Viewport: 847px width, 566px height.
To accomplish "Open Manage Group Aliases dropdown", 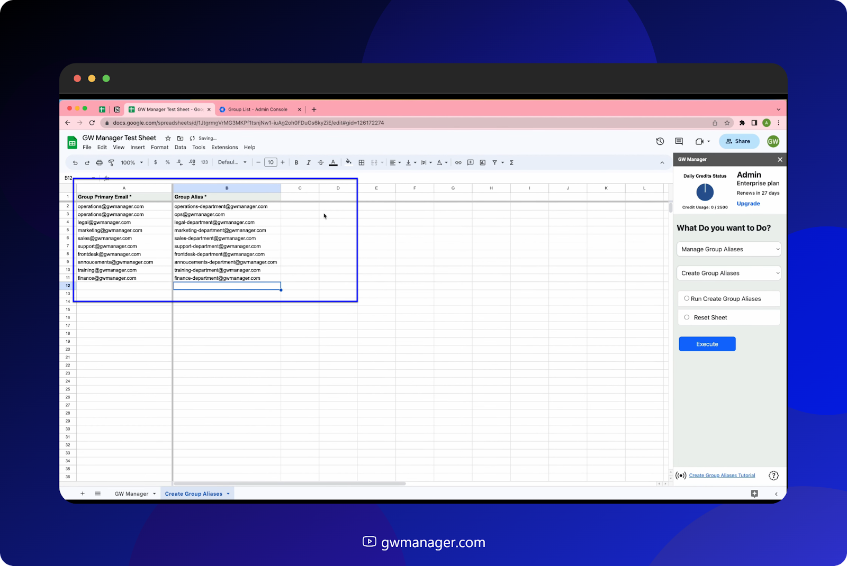I will [728, 249].
